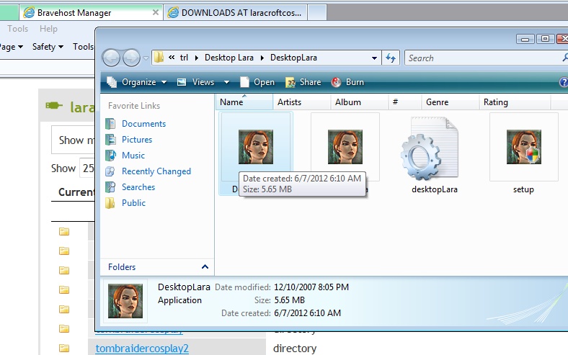Click the Refresh button beside the address bar
The height and width of the screenshot is (355, 568).
coord(391,58)
